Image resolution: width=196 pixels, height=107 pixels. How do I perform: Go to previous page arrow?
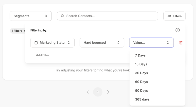coord(87,92)
